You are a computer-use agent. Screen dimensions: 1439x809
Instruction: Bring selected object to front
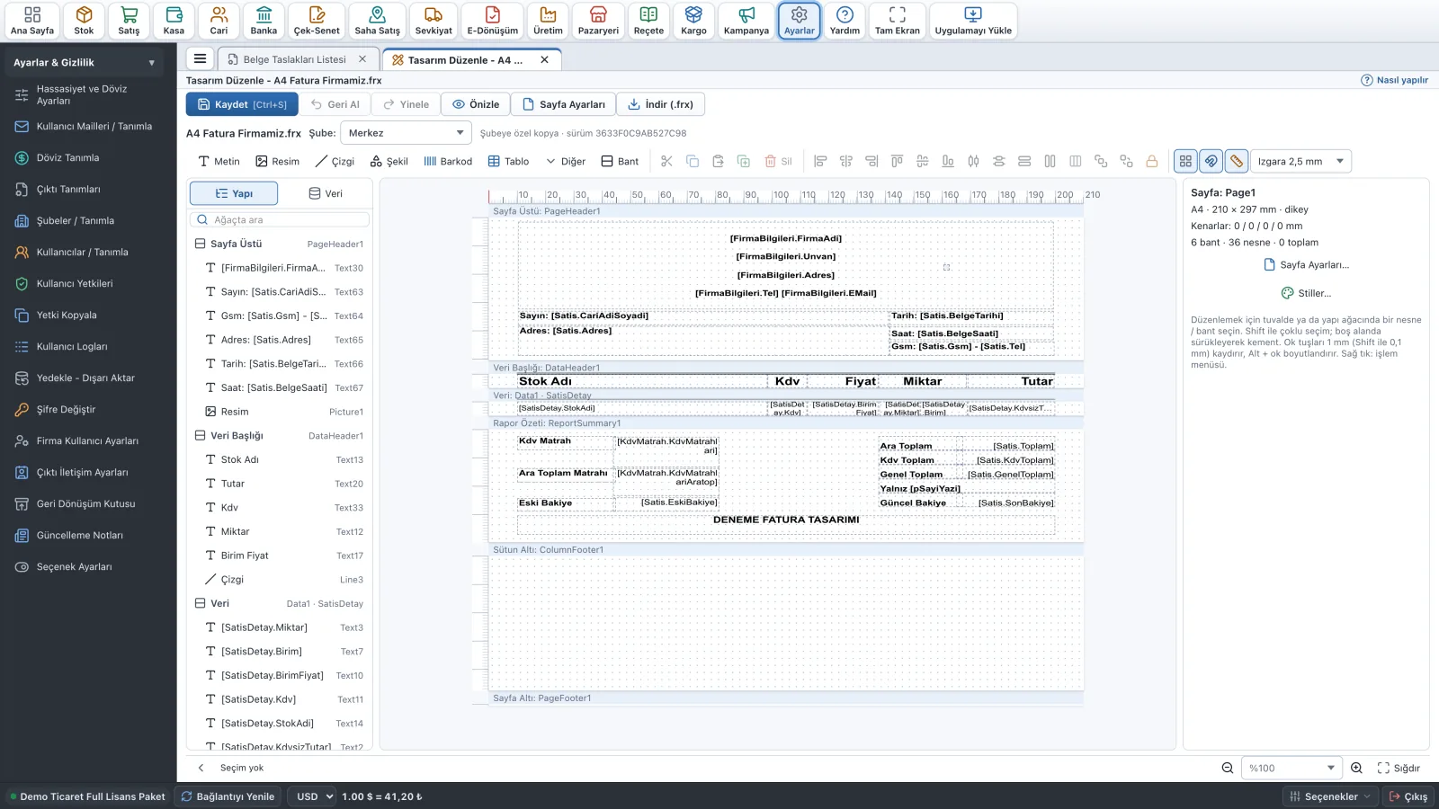[1101, 161]
